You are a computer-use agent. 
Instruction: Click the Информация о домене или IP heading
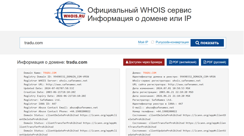click(x=139, y=18)
